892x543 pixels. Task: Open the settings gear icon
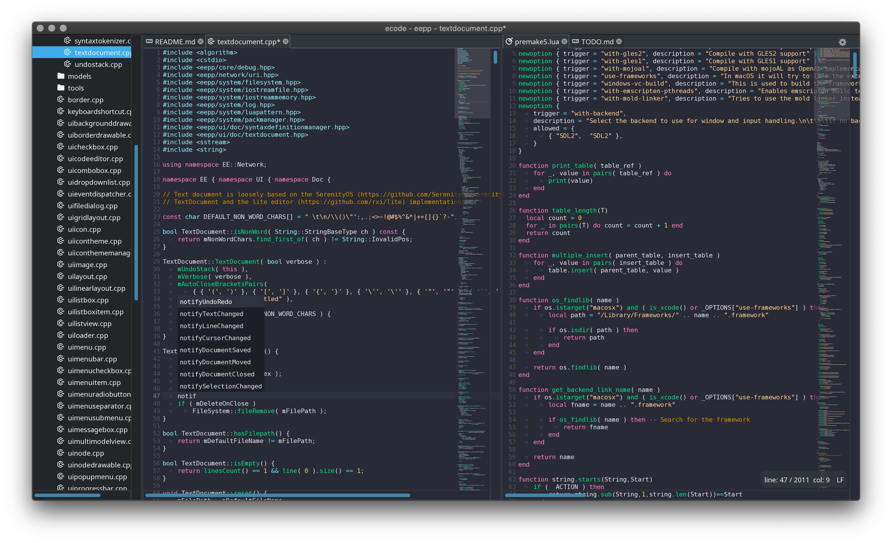click(x=842, y=42)
